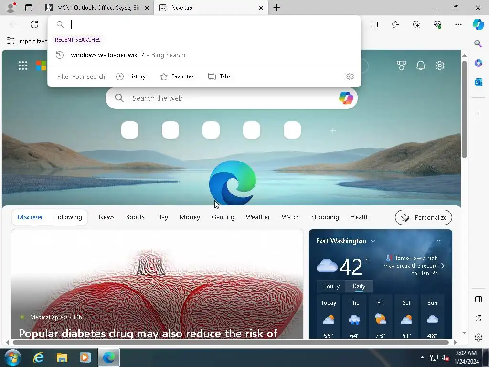Open the Watch category
The height and width of the screenshot is (367, 489).
coord(290,217)
